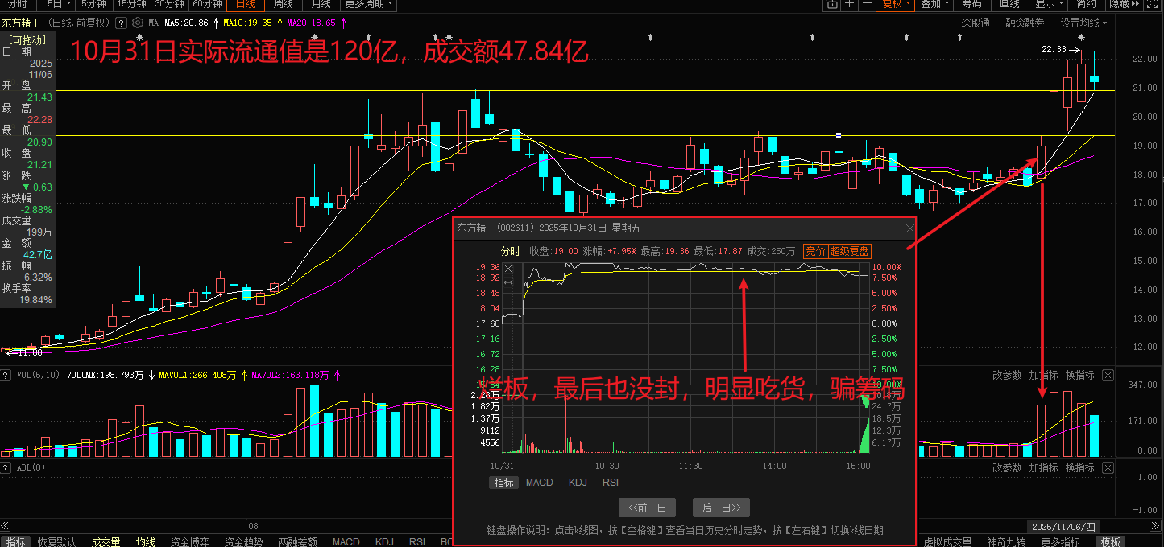Toggle the 筹码 chip distribution panel

pyautogui.click(x=971, y=4)
